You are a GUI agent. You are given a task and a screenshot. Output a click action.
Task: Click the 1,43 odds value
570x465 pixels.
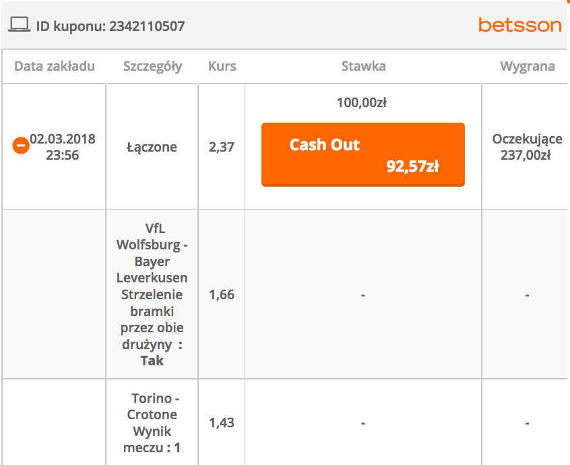pos(222,423)
